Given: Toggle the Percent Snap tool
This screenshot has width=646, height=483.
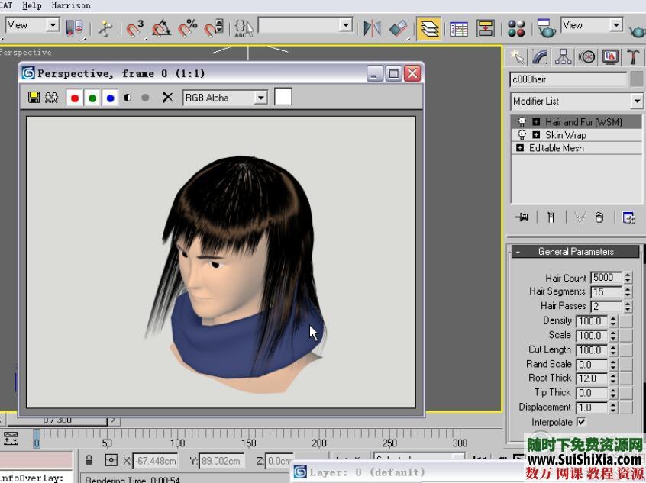Looking at the screenshot, I should [x=188, y=27].
